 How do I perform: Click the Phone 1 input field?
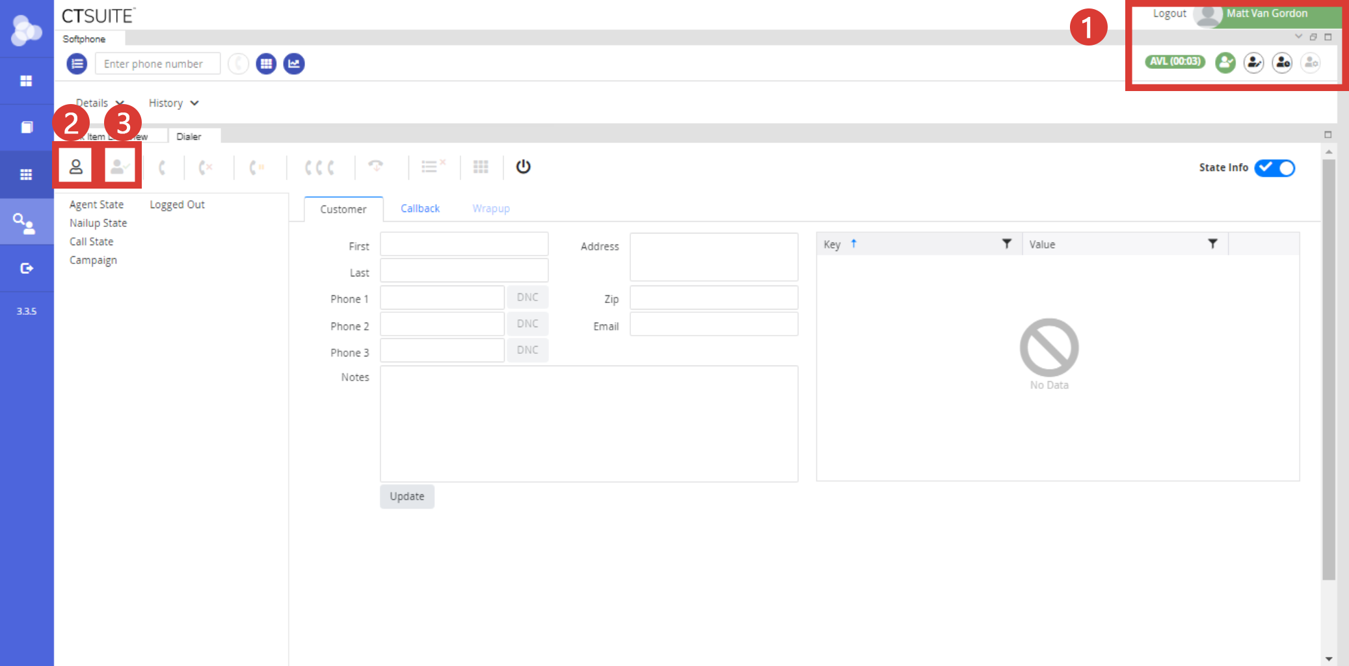(442, 297)
